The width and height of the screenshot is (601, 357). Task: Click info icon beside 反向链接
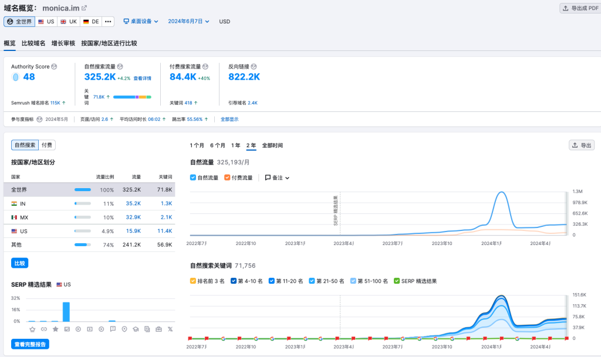point(254,67)
